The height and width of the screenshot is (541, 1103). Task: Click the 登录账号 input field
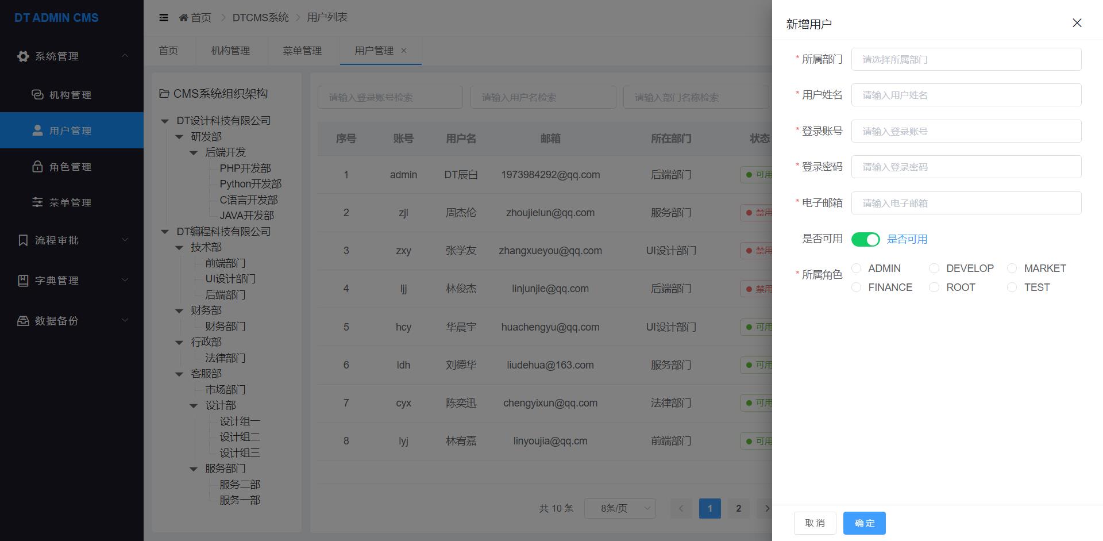(966, 131)
